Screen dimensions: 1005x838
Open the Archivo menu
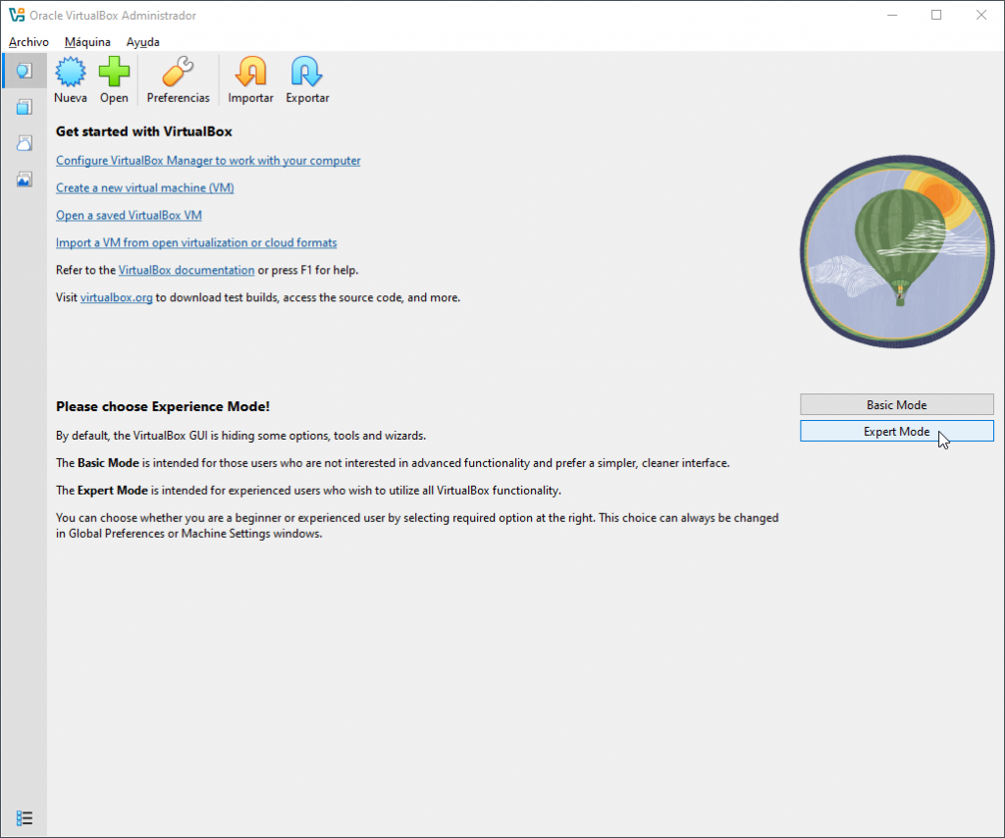coord(28,42)
